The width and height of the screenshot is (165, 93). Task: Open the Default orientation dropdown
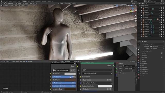point(20,3)
